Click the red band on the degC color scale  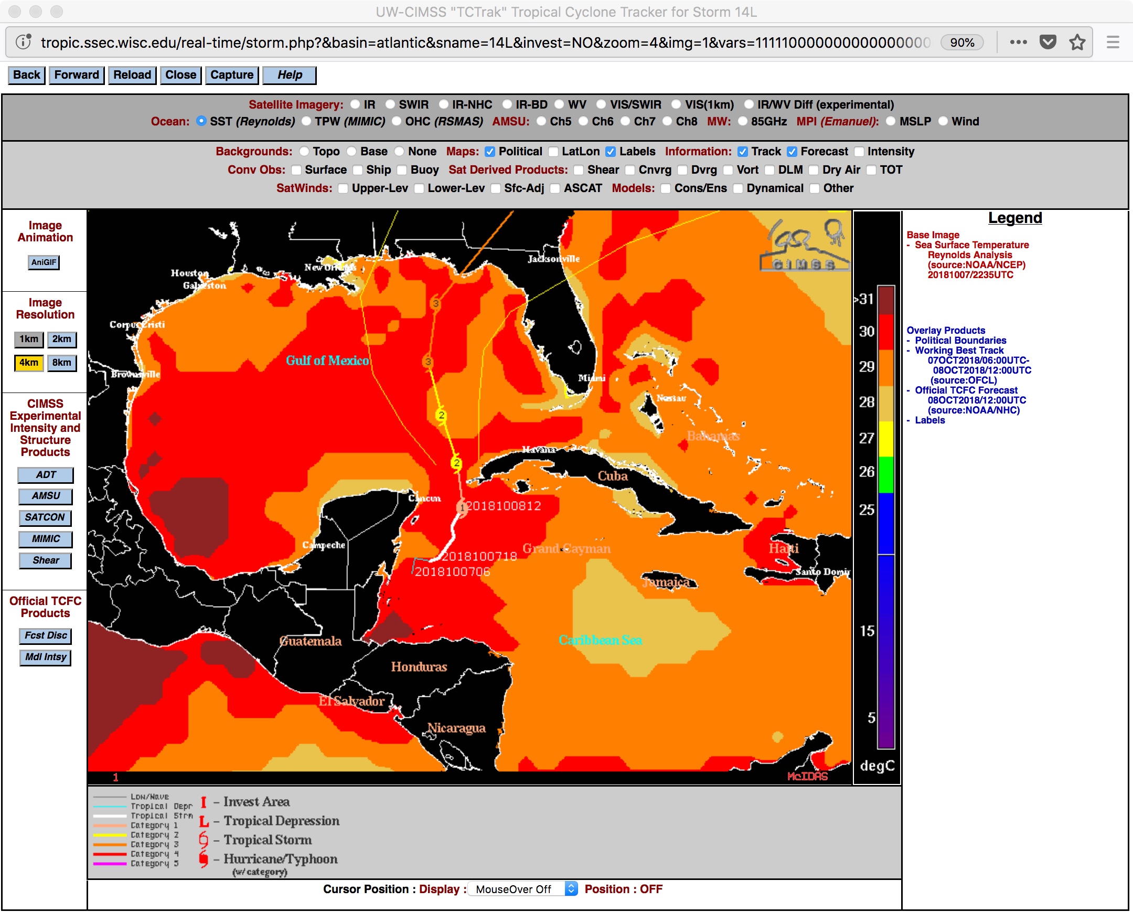tap(886, 332)
